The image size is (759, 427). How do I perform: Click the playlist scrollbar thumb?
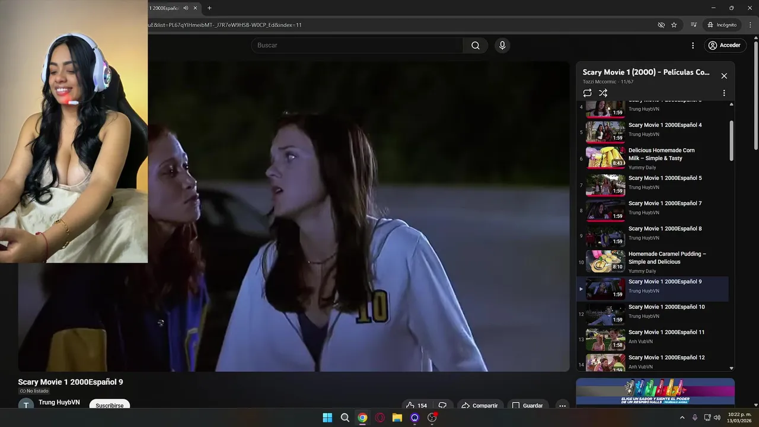pos(731,141)
